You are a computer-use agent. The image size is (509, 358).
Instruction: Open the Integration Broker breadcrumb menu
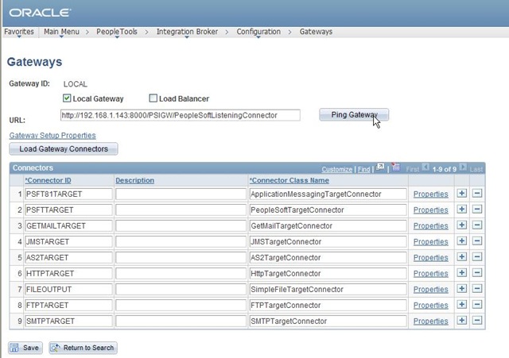(x=187, y=32)
